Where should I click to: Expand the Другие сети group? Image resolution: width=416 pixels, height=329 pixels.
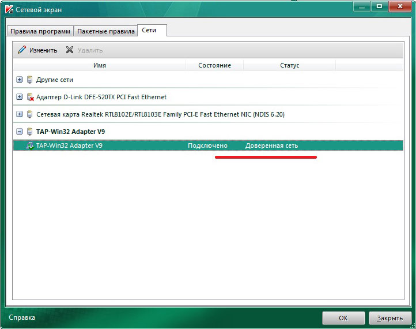(20, 80)
